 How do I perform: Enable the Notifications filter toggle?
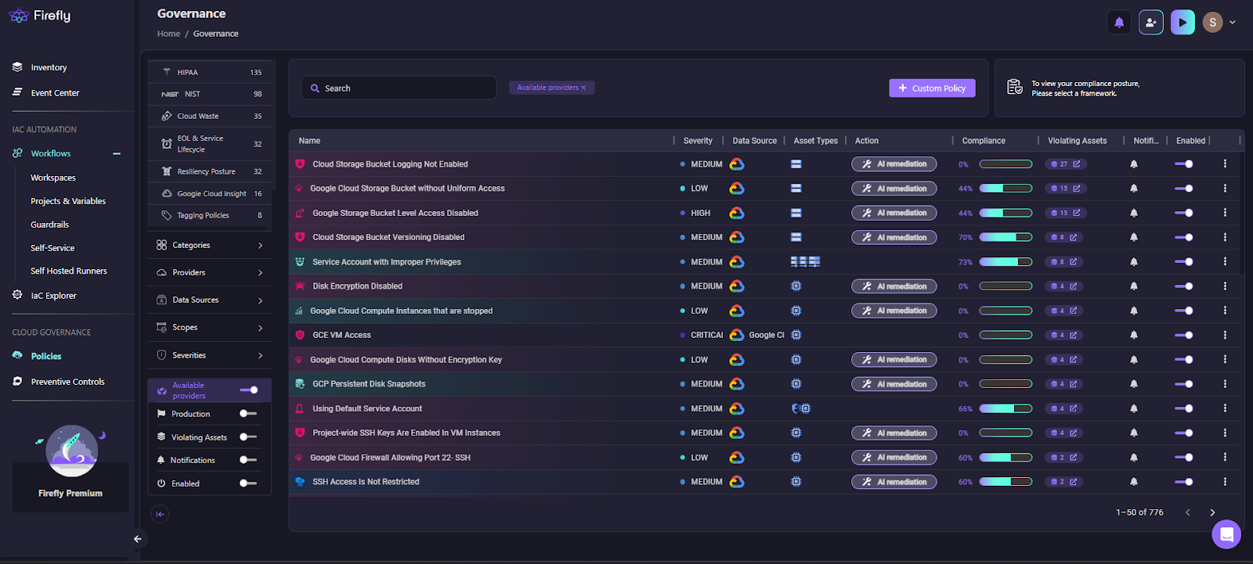click(248, 460)
